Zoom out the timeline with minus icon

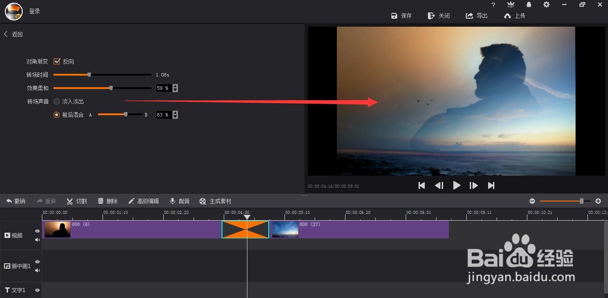532,201
